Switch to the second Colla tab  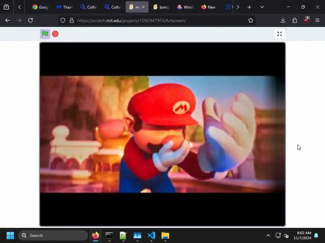point(113,7)
